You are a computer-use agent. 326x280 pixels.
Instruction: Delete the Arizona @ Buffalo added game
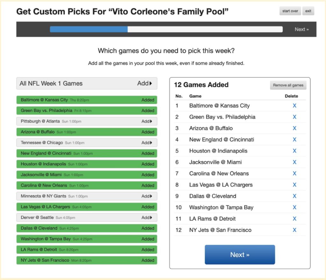(294, 128)
